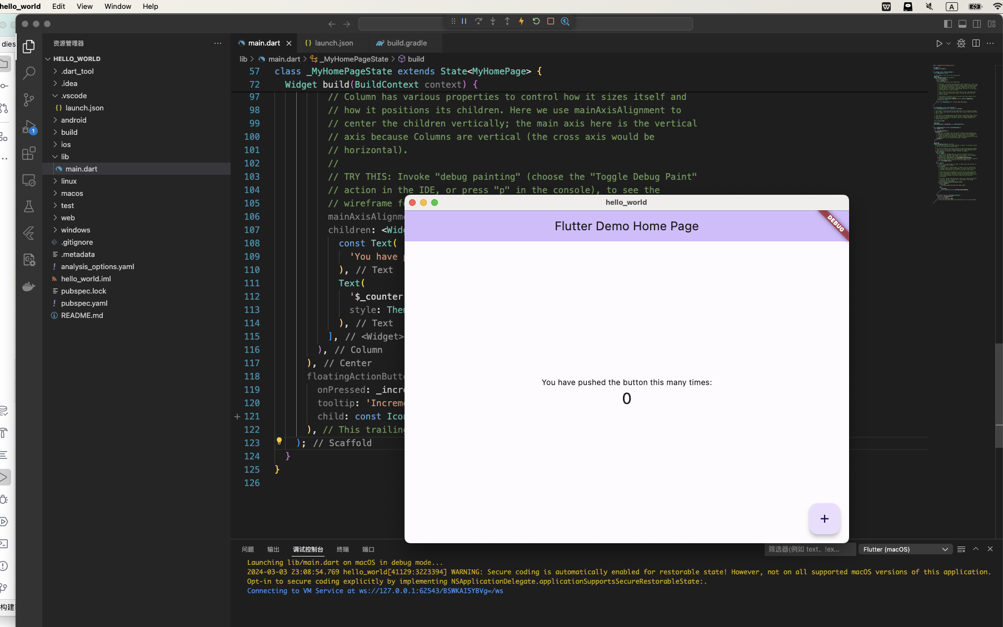Open the Source Control view

pyautogui.click(x=29, y=100)
